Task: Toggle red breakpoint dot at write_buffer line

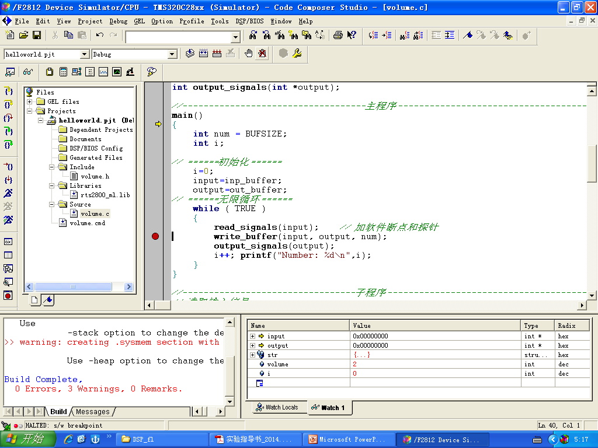Action: coord(155,237)
